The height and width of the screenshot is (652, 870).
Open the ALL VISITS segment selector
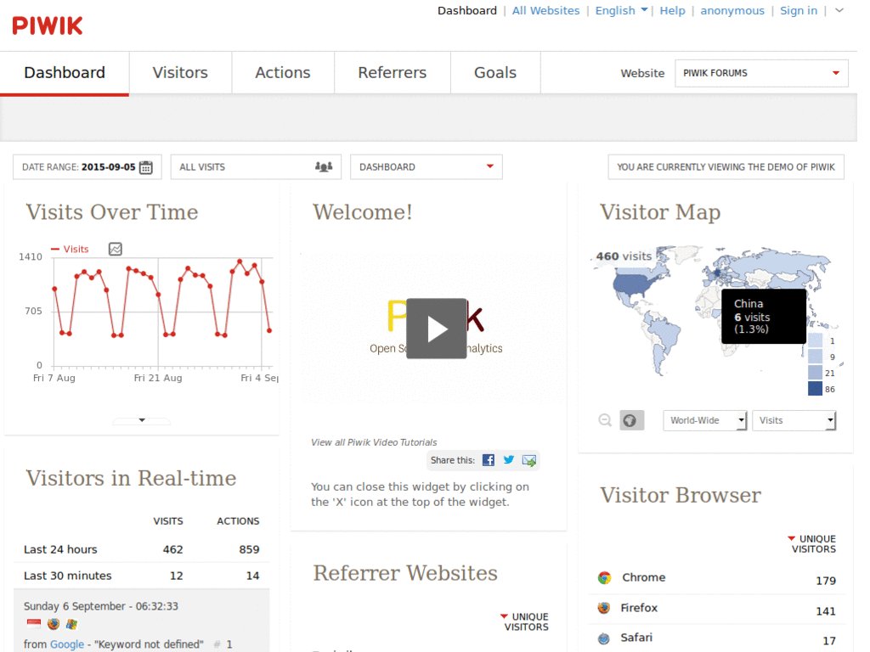point(256,167)
